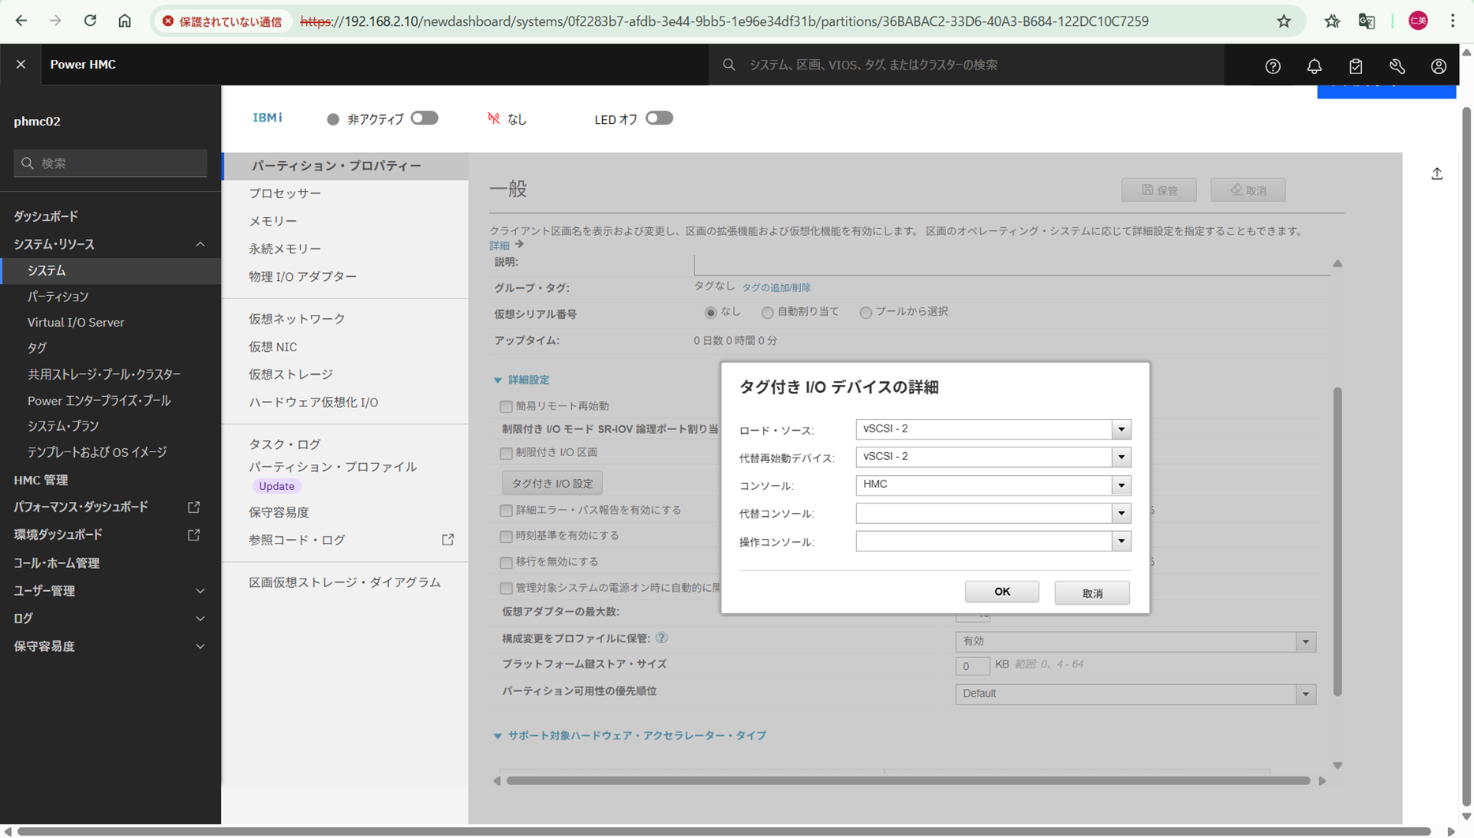Click the 保管 save button

(x=1159, y=190)
